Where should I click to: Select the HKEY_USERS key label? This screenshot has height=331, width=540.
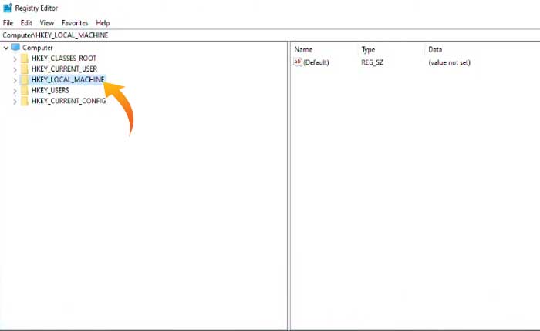pyautogui.click(x=50, y=90)
